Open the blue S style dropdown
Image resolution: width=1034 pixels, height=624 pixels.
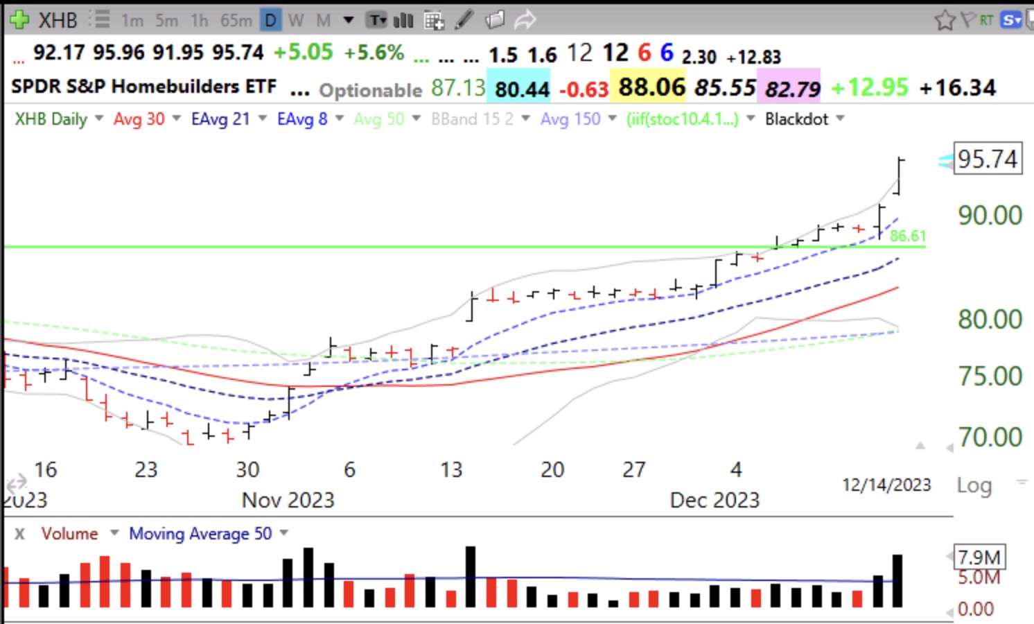(1010, 19)
